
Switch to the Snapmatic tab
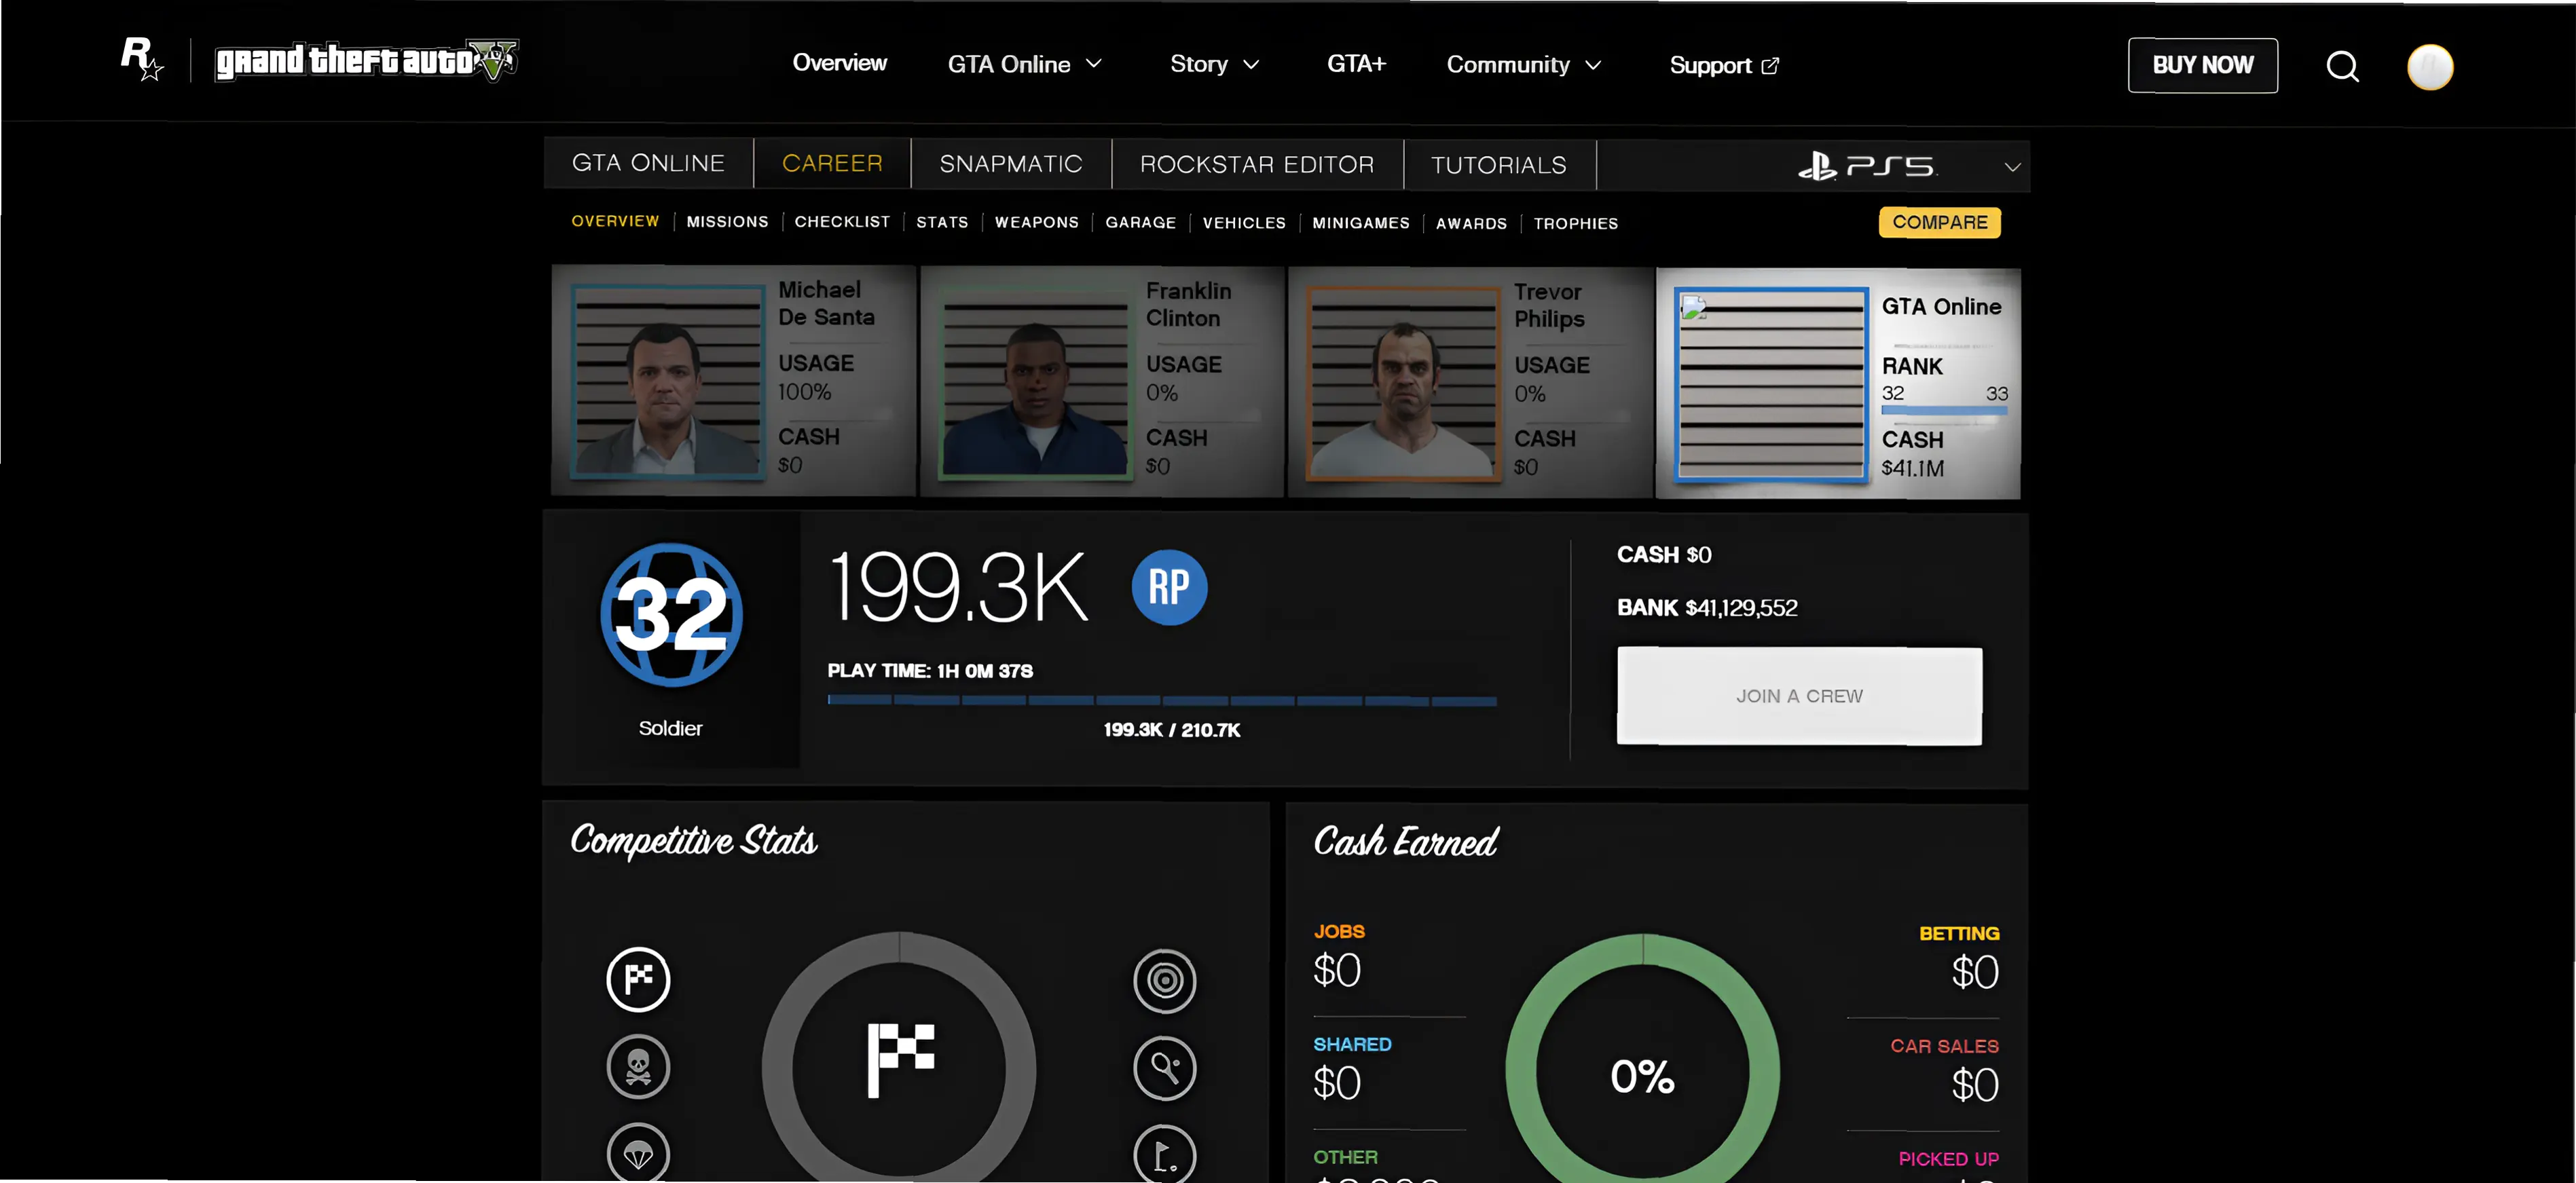(x=1010, y=164)
